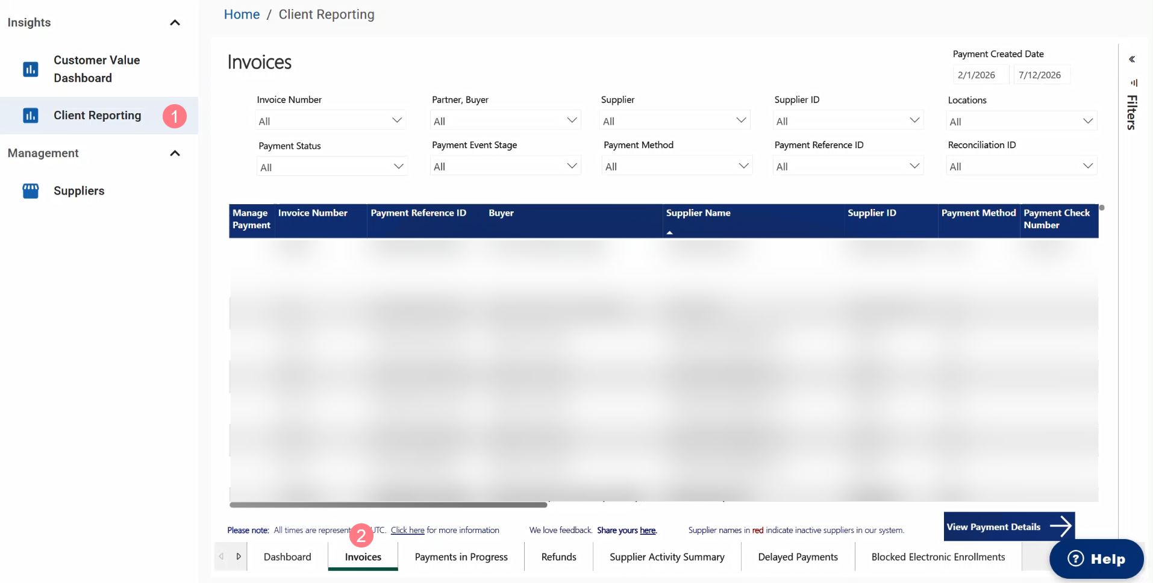This screenshot has height=583, width=1153.
Task: Click the vertical scroll handle beside the table header
Action: (x=1102, y=208)
